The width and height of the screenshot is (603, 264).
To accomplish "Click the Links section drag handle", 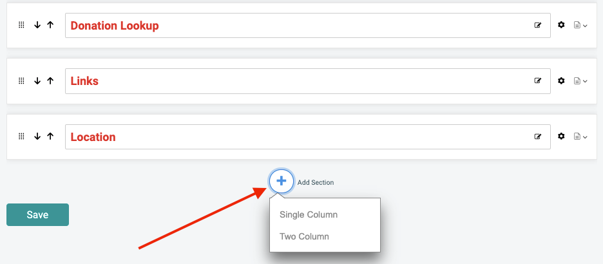I will [x=21, y=80].
